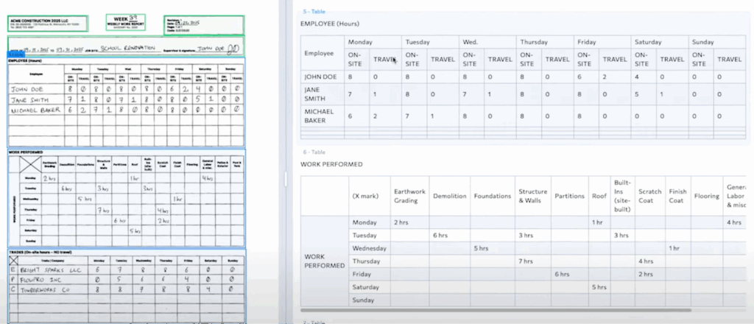Click the blue tag above the scanned Employee table
754x324 pixels.
click(x=15, y=54)
